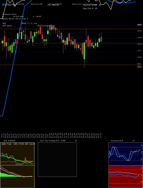Click the last red candle on the right

[102, 39]
